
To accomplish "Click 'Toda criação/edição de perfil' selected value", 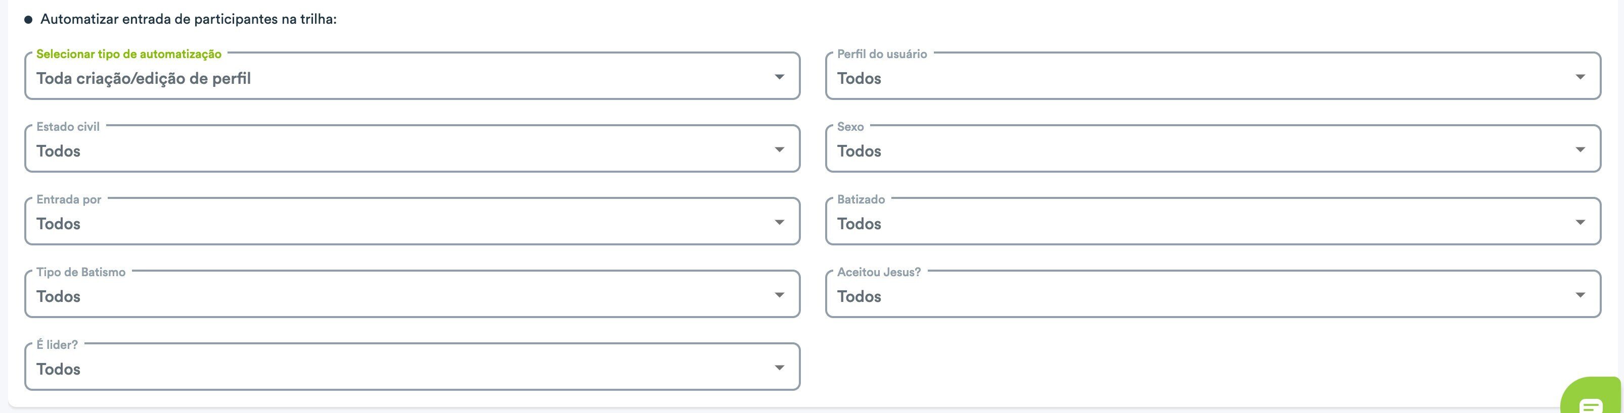I will (x=144, y=79).
